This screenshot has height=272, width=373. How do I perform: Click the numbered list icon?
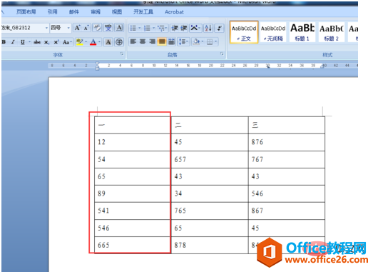click(x=147, y=28)
